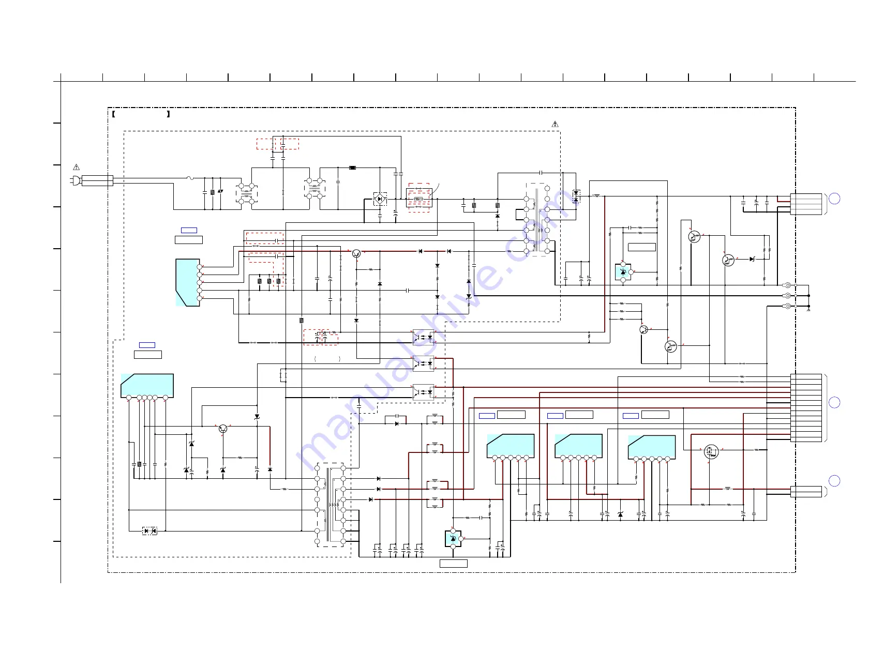Select the two-pin connector at the bottom right
Viewport: 869px width, 653px height.
point(806,492)
